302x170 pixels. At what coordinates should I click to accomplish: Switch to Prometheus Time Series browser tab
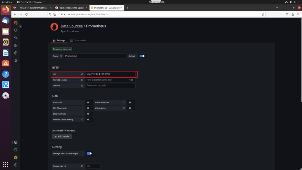[x=70, y=8]
